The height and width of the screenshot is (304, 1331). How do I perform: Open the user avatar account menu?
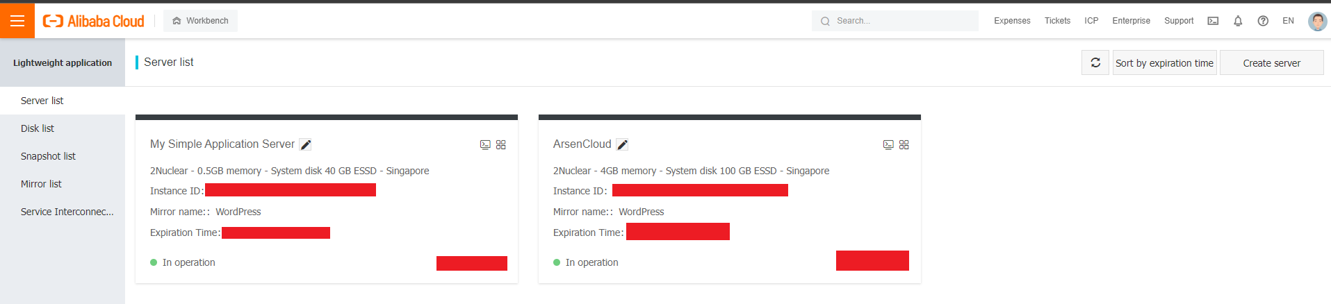pos(1317,21)
